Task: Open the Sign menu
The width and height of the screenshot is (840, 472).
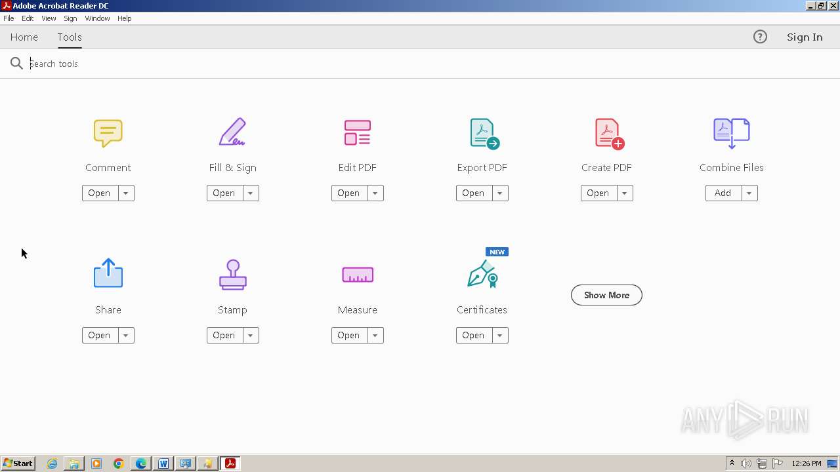Action: 70,18
